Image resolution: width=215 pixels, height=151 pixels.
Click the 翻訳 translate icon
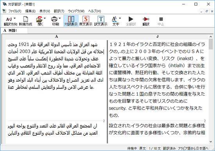[x=146, y=19]
